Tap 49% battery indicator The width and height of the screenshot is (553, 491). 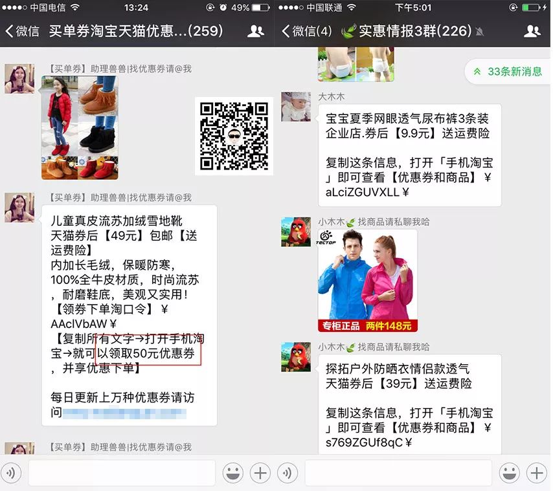[x=251, y=7]
